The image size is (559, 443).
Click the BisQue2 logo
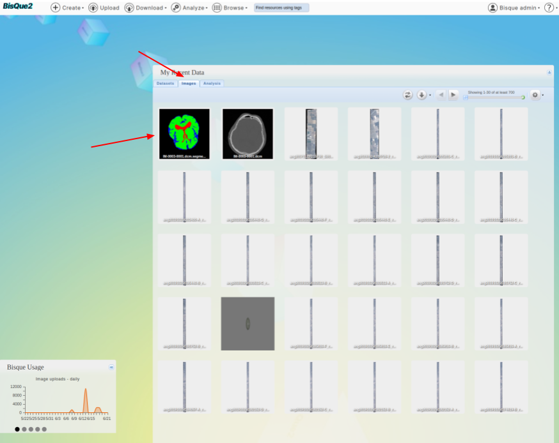coord(17,7)
